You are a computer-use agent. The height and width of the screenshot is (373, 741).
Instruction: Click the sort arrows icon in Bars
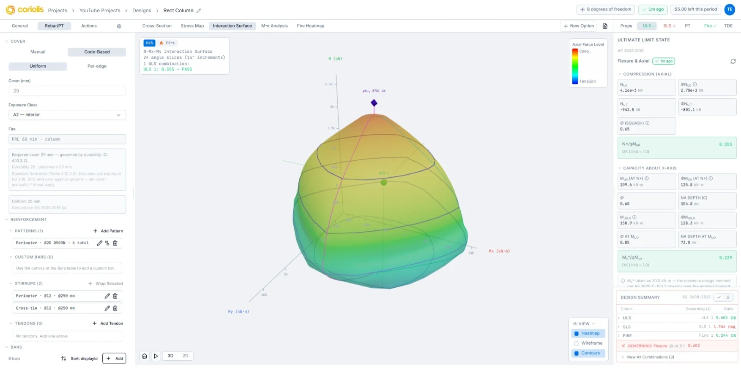pos(64,359)
